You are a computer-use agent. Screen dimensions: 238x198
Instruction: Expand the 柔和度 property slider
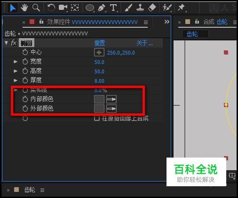pyautogui.click(x=16, y=90)
